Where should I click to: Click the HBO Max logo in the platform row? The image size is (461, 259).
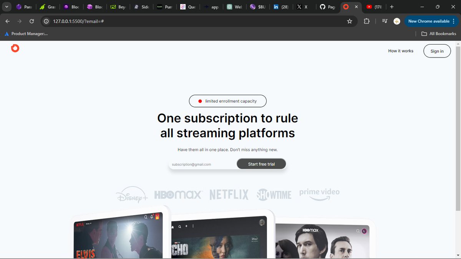coord(178,195)
